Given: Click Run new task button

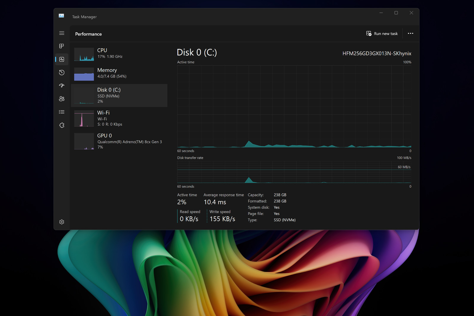Looking at the screenshot, I should tap(382, 33).
